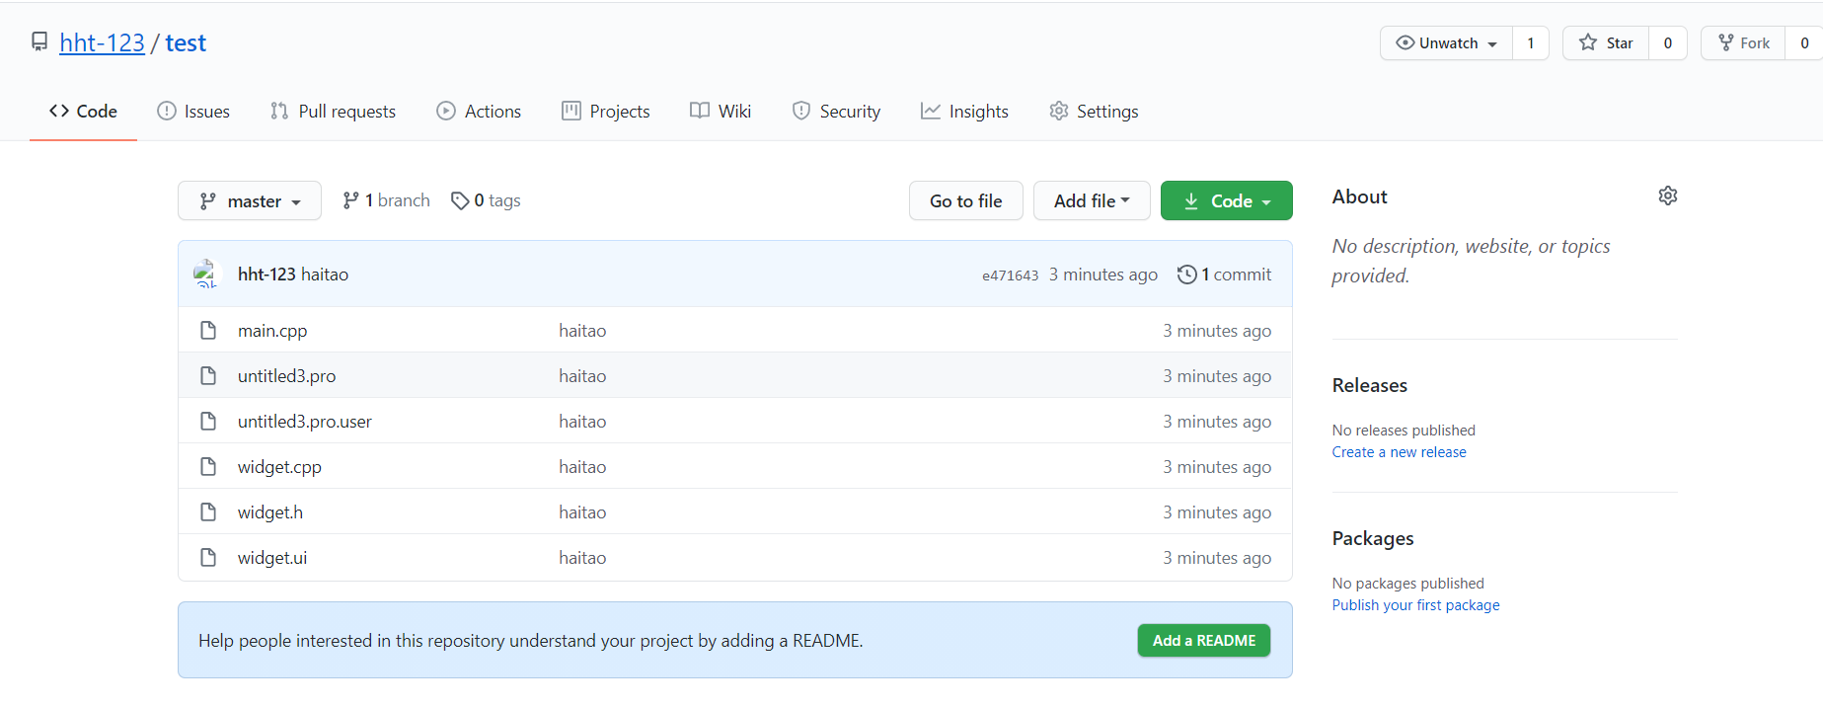Click the Star text label on Star button

coord(1620,42)
